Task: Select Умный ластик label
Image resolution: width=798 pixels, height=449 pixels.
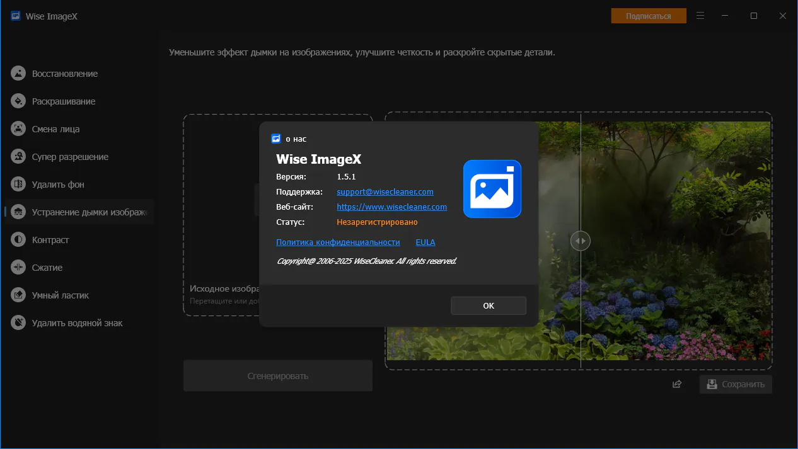Action: tap(61, 295)
